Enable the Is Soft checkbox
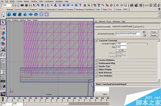 tap(117, 50)
